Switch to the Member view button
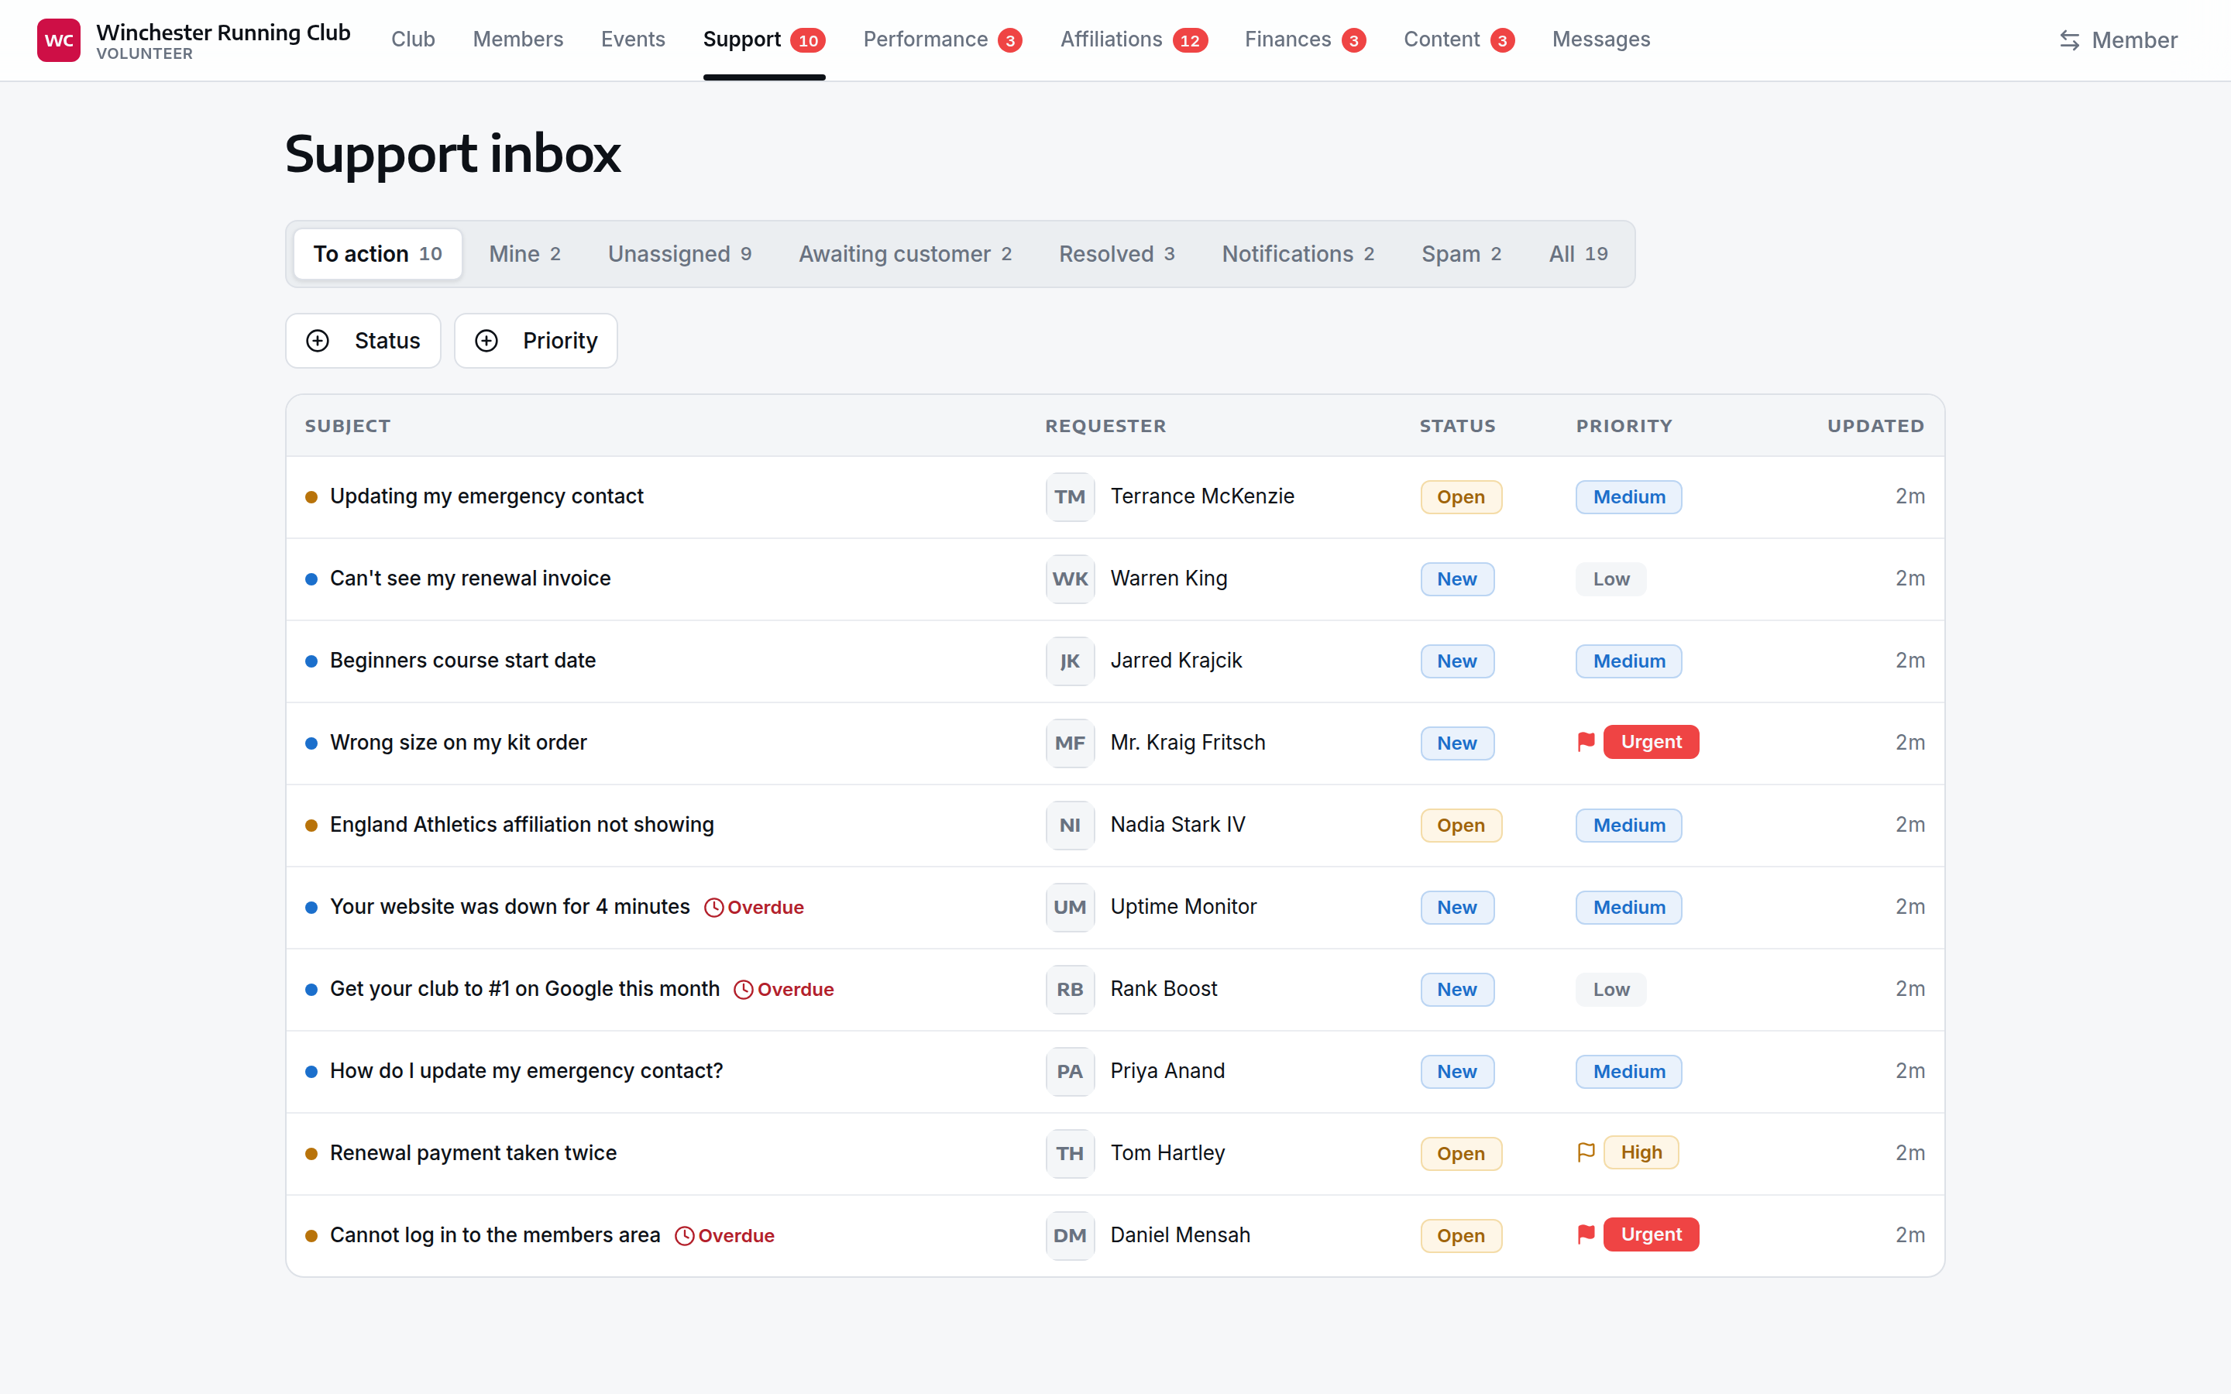 tap(2119, 40)
